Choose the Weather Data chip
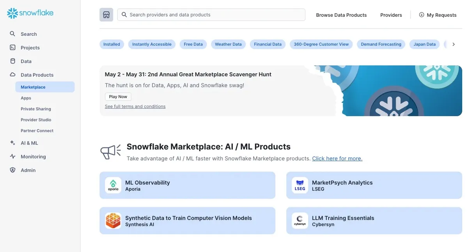468x252 pixels. (x=229, y=44)
